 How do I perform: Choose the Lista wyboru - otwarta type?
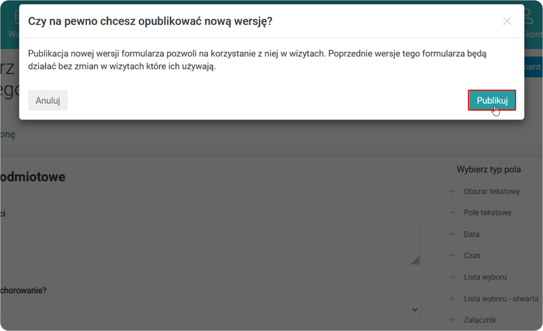coord(501,298)
